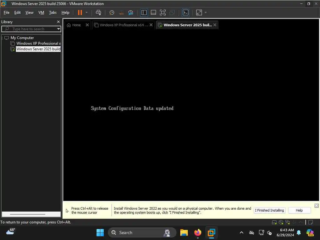Click Send Ctrl+Alt+Del toolbar icon
This screenshot has height=240, width=320.
coord(98,12)
